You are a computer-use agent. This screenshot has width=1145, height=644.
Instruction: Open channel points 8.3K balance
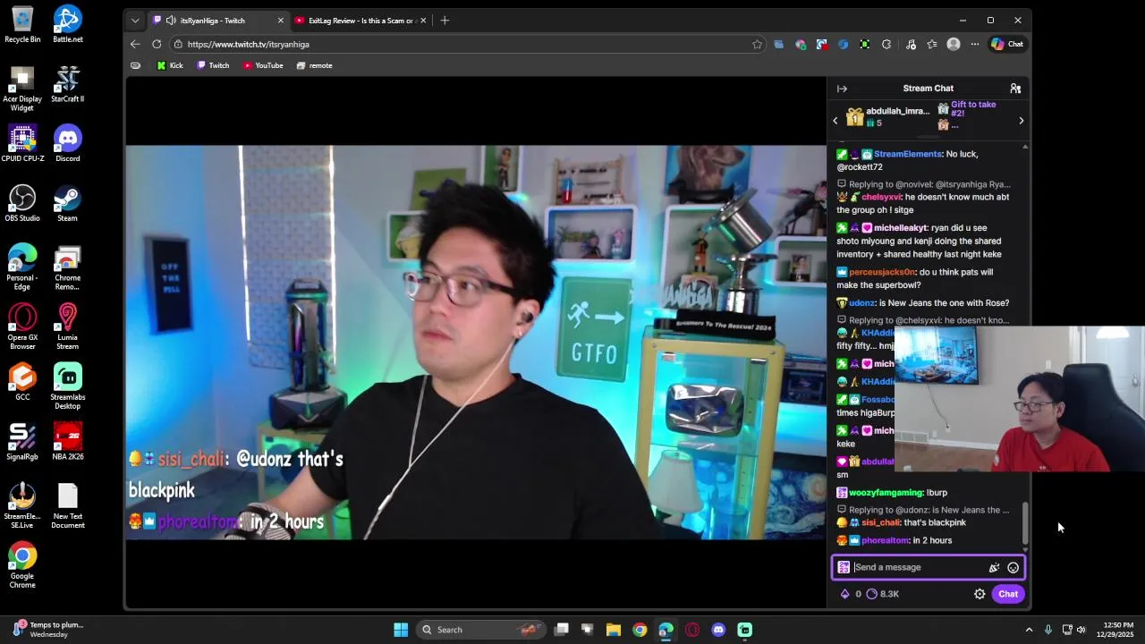[x=883, y=594]
